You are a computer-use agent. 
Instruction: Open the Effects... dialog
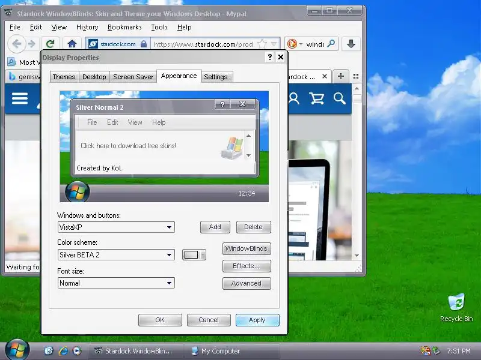point(247,266)
